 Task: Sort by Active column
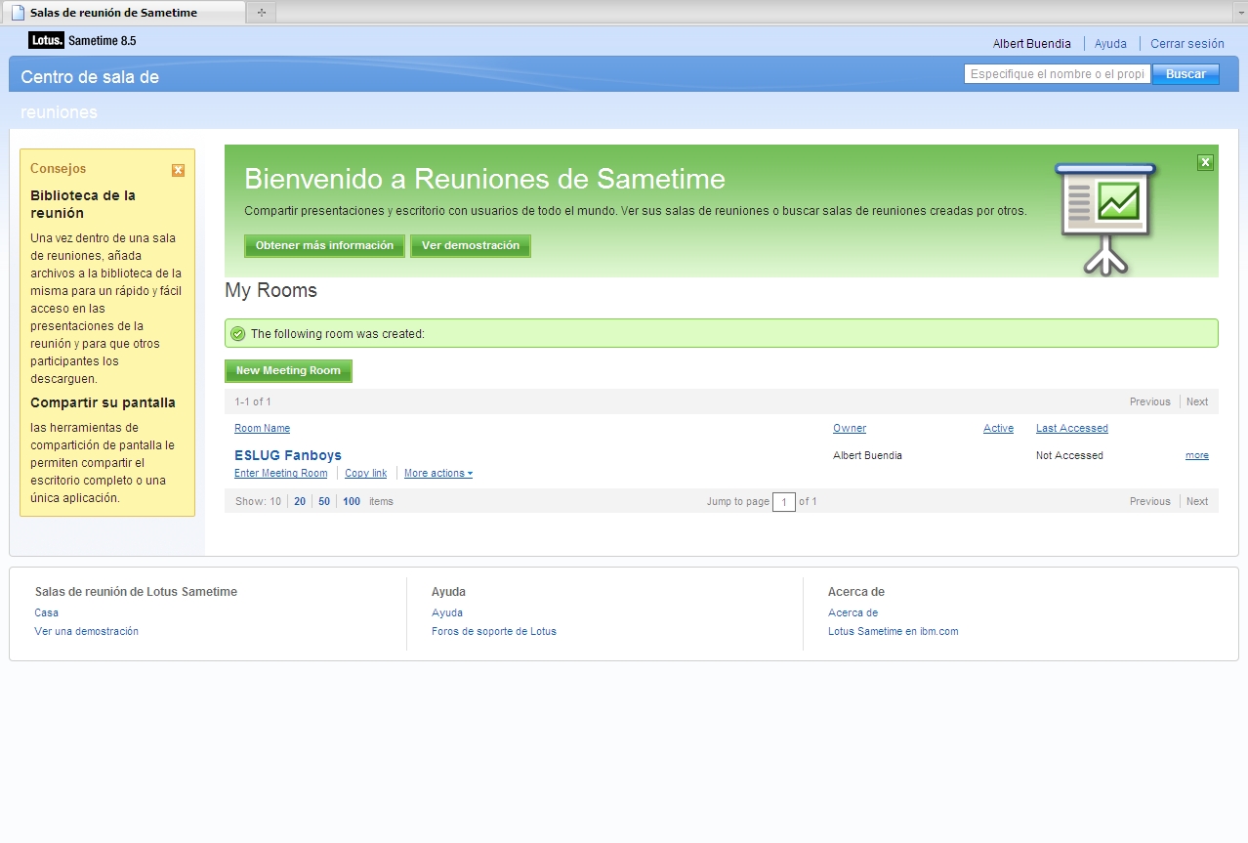(x=998, y=429)
